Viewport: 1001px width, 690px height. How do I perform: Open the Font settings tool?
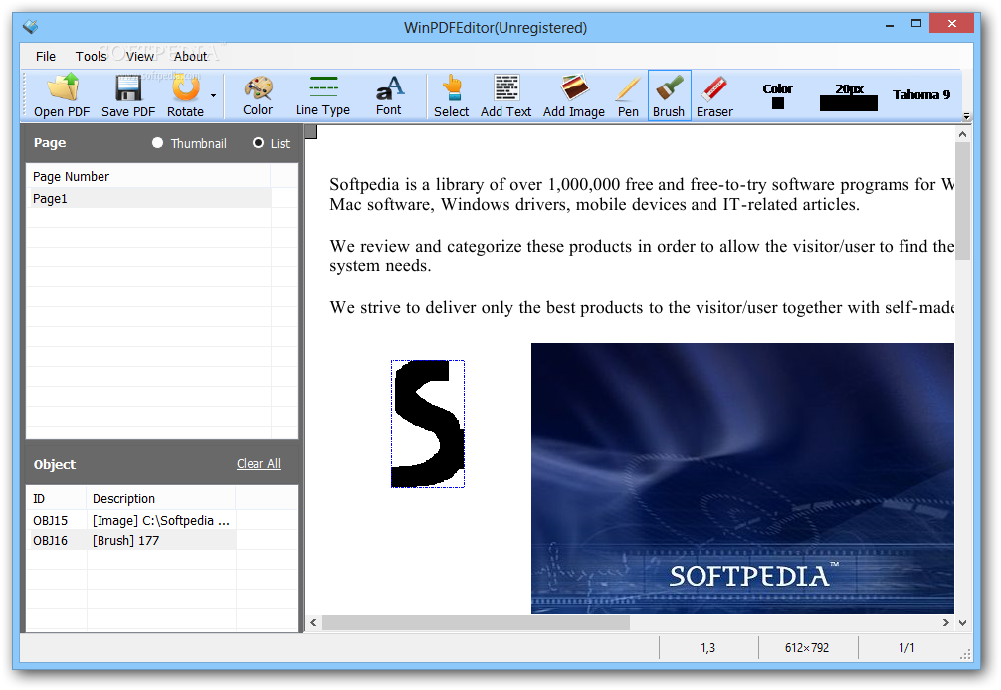pyautogui.click(x=389, y=95)
